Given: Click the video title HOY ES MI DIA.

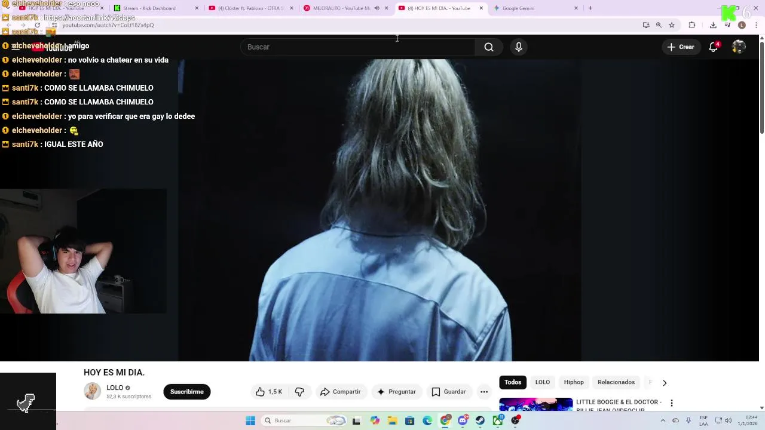Looking at the screenshot, I should pos(114,373).
